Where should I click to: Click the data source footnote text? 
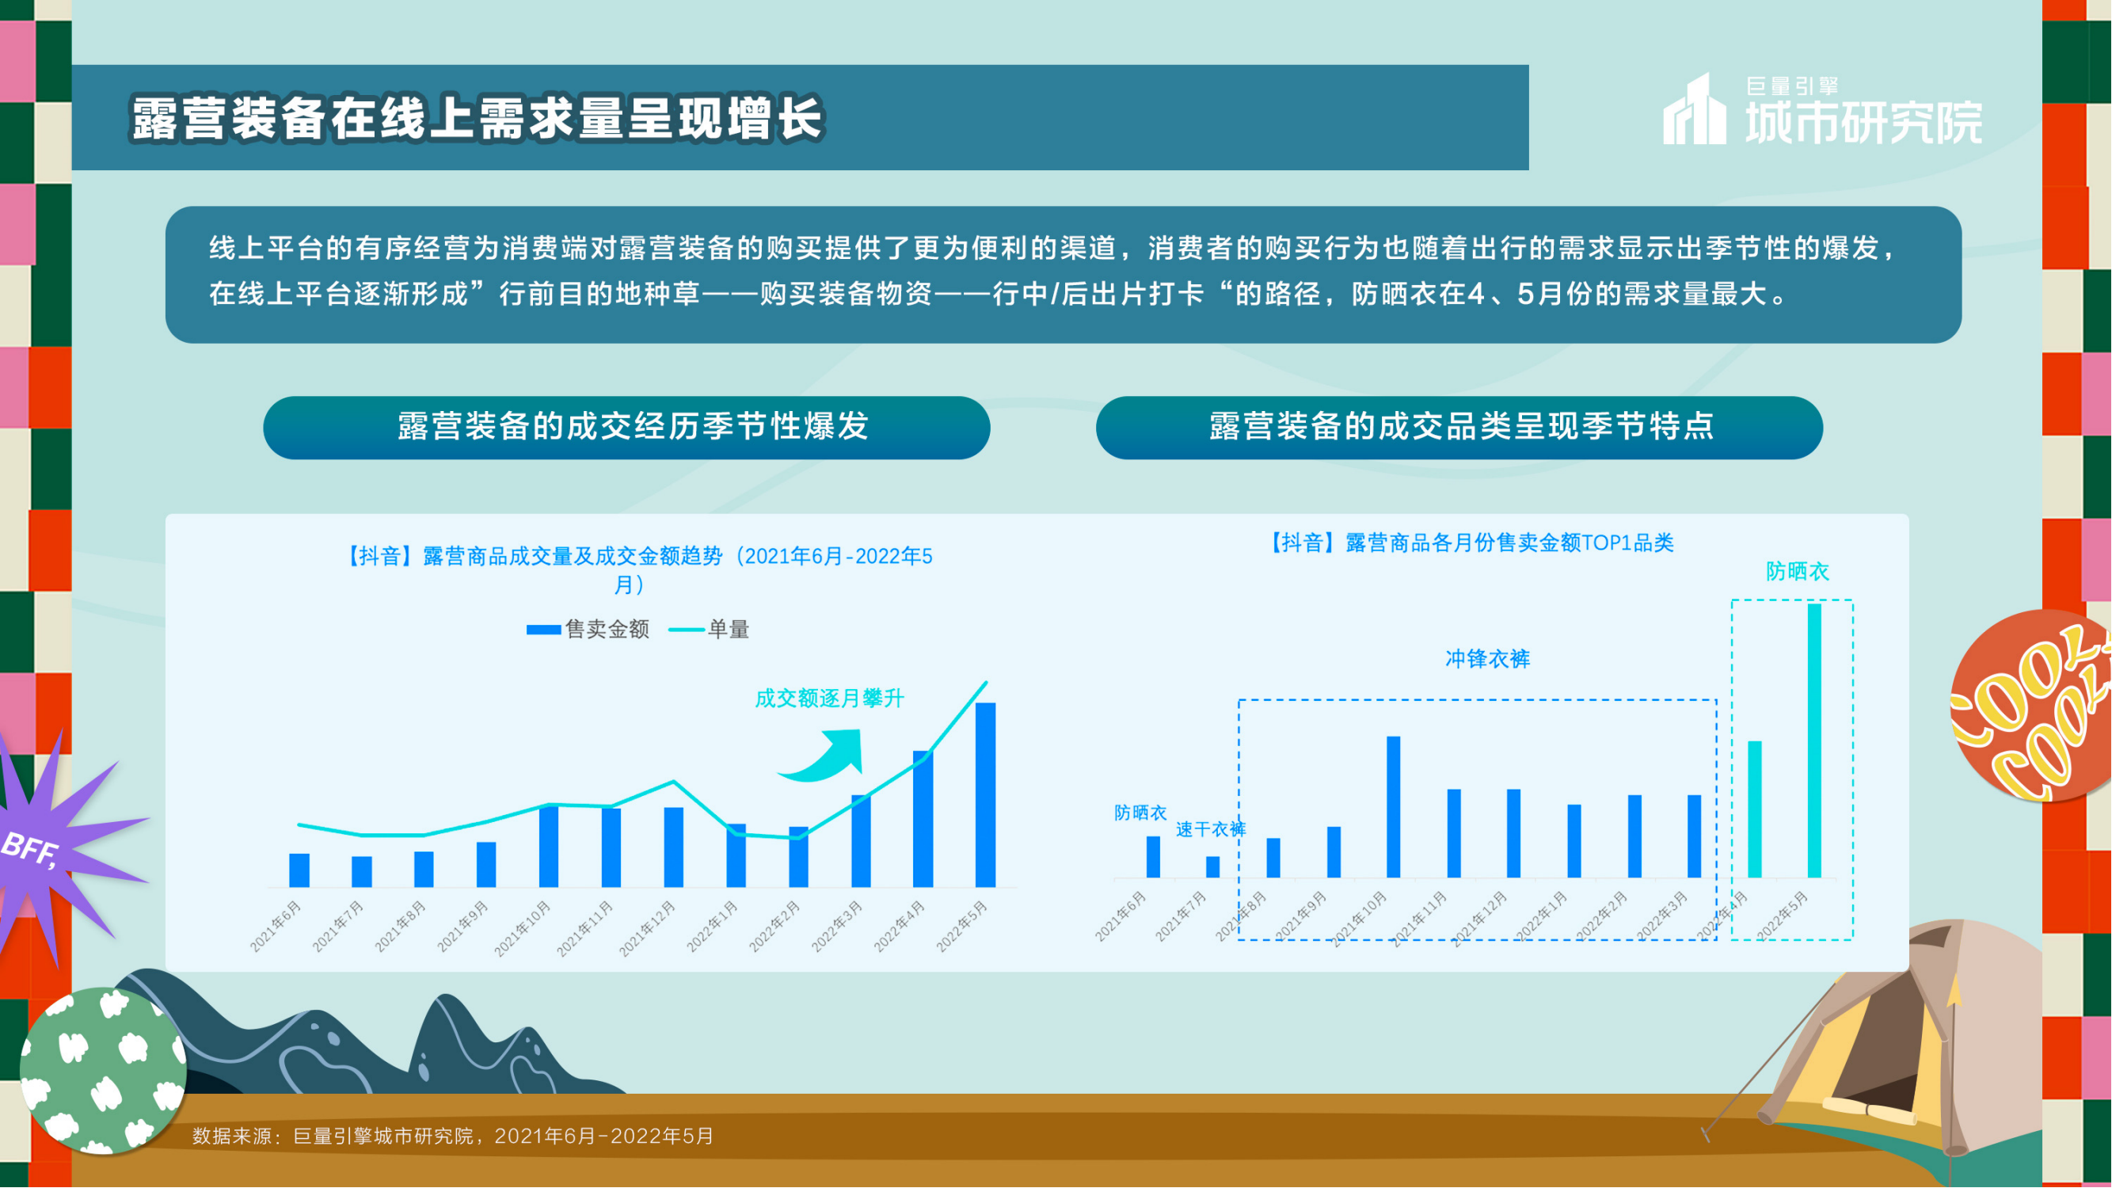pyautogui.click(x=453, y=1137)
